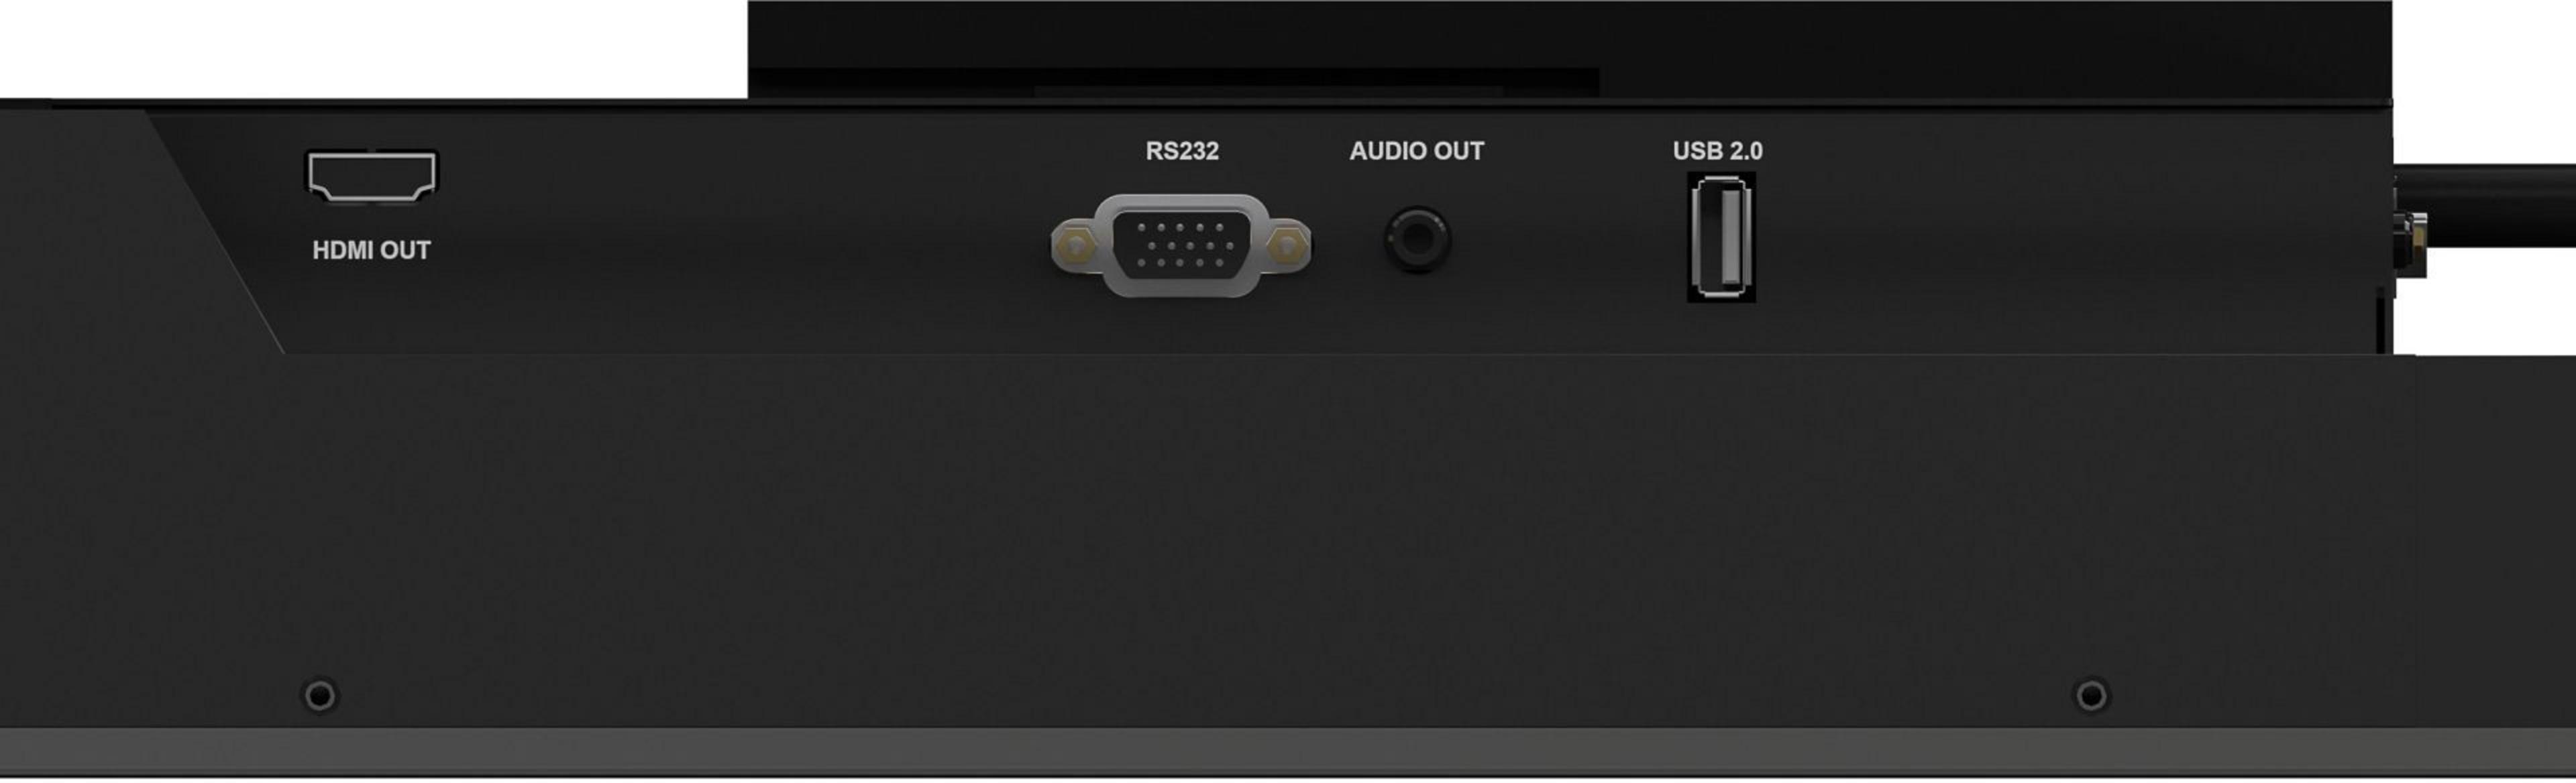Select the AUDIO OUT text label
The height and width of the screenshot is (783, 2576).
point(1416,151)
